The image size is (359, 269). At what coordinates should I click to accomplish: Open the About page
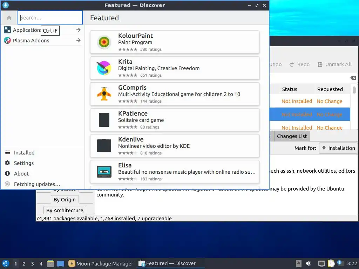[42, 174]
